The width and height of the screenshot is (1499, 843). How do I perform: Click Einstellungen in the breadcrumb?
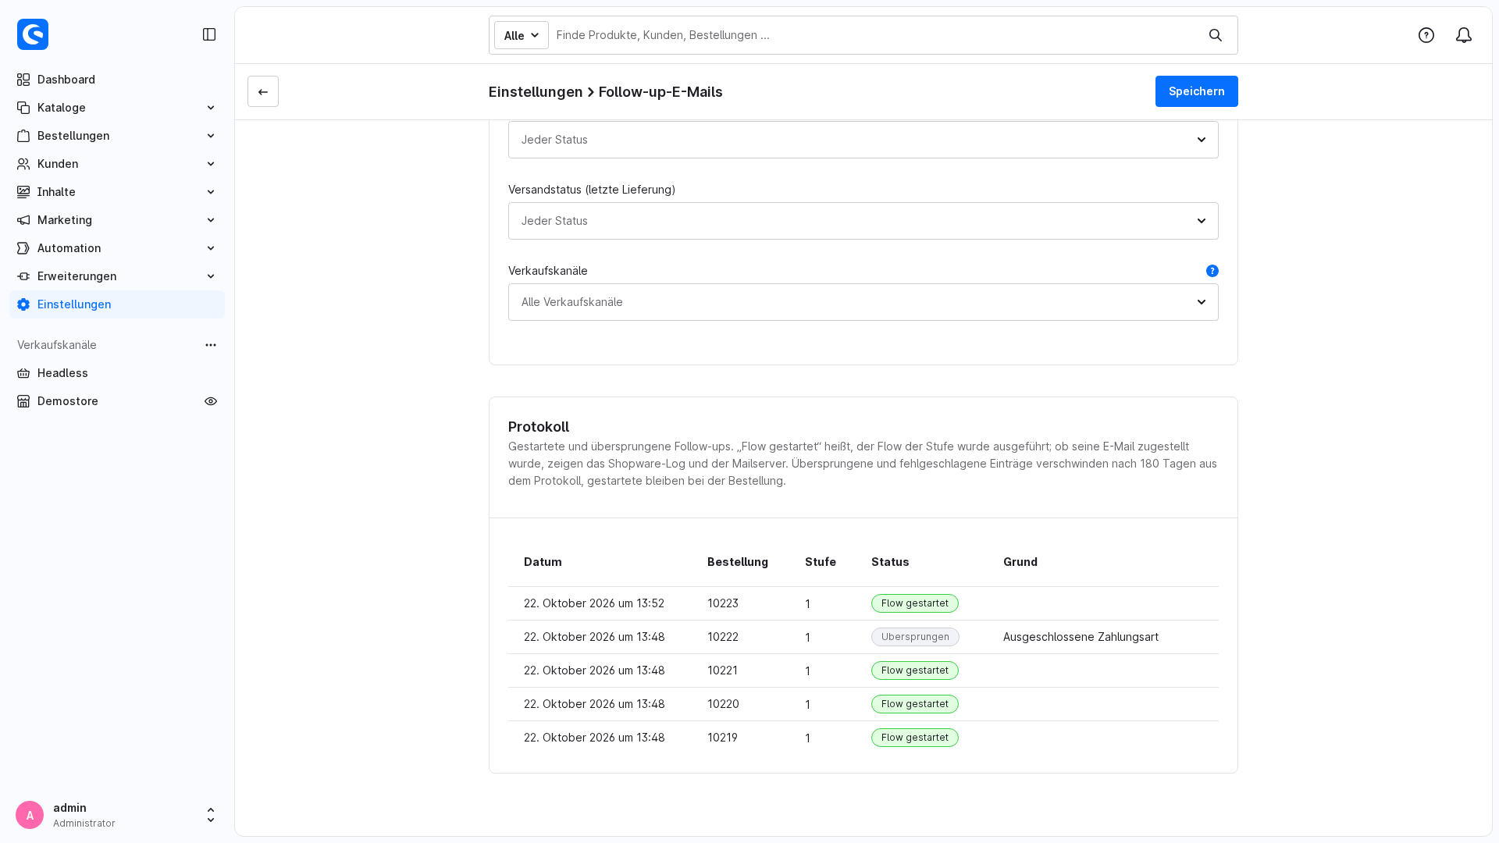point(536,92)
